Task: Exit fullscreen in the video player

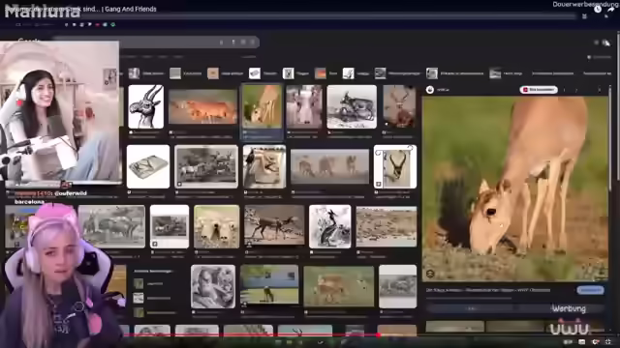Action: coord(608,341)
